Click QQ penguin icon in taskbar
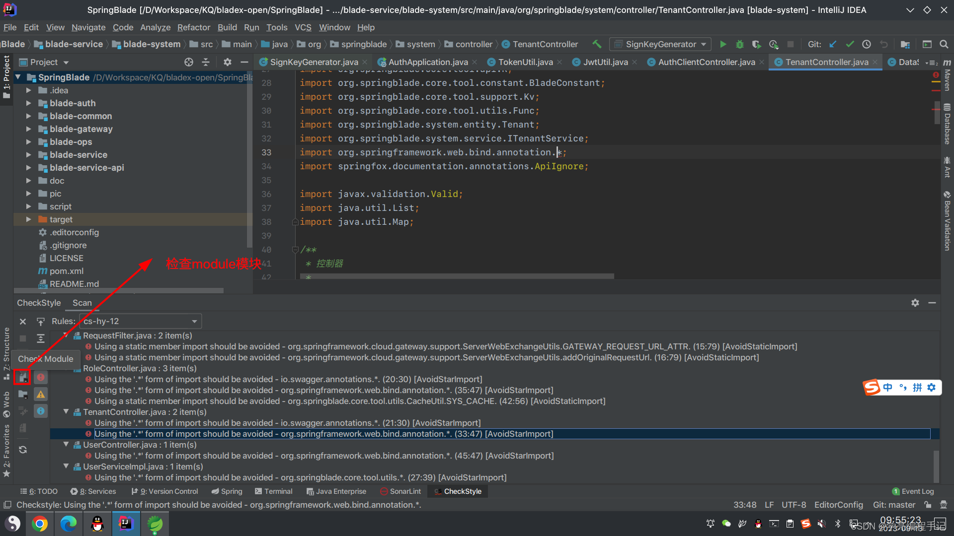 tap(97, 524)
